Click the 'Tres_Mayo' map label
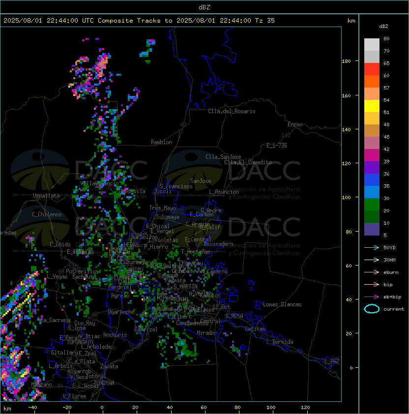 pos(162,208)
